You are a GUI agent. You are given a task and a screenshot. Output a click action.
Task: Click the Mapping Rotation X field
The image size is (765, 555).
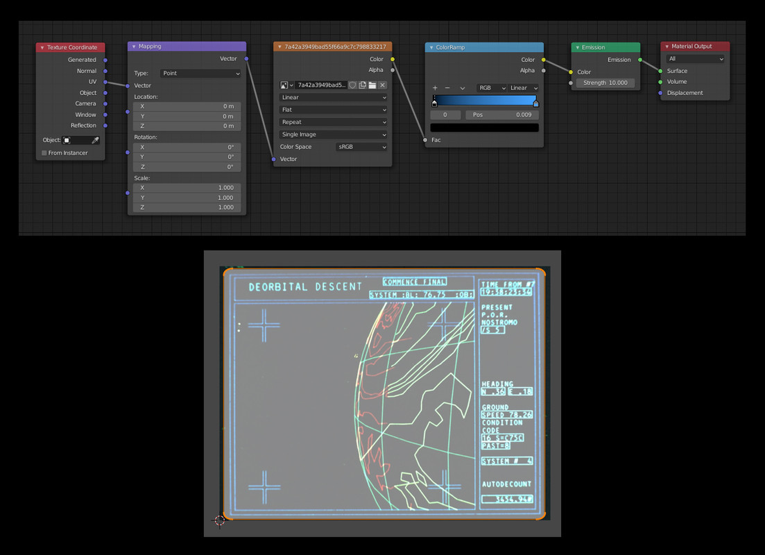(187, 147)
